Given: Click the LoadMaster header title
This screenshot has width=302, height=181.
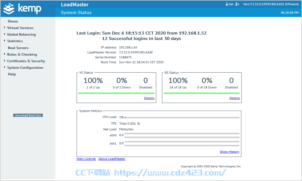Looking at the screenshot, I should click(x=75, y=5).
